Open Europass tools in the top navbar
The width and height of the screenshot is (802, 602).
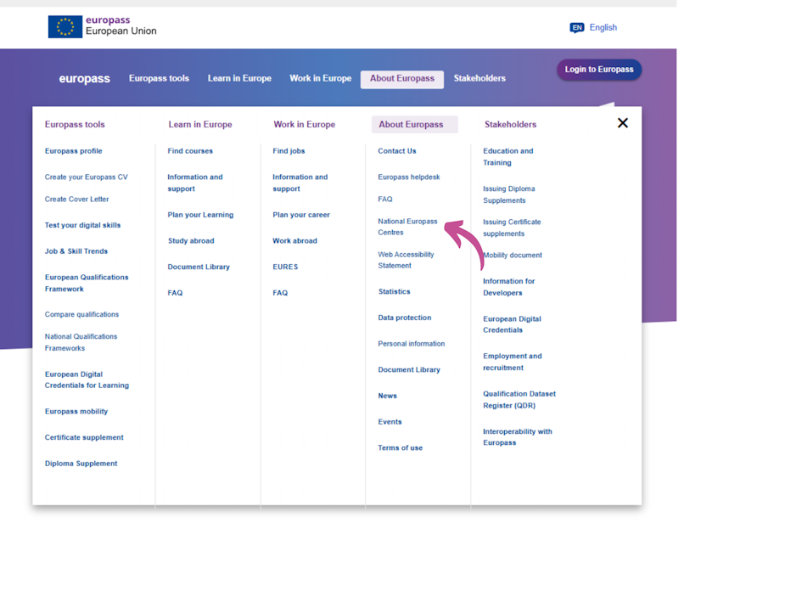click(159, 78)
